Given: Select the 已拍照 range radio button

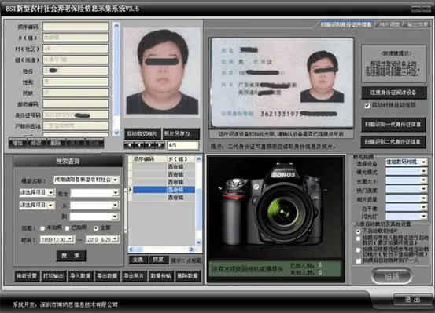Looking at the screenshot, I should pyautogui.click(x=67, y=228).
